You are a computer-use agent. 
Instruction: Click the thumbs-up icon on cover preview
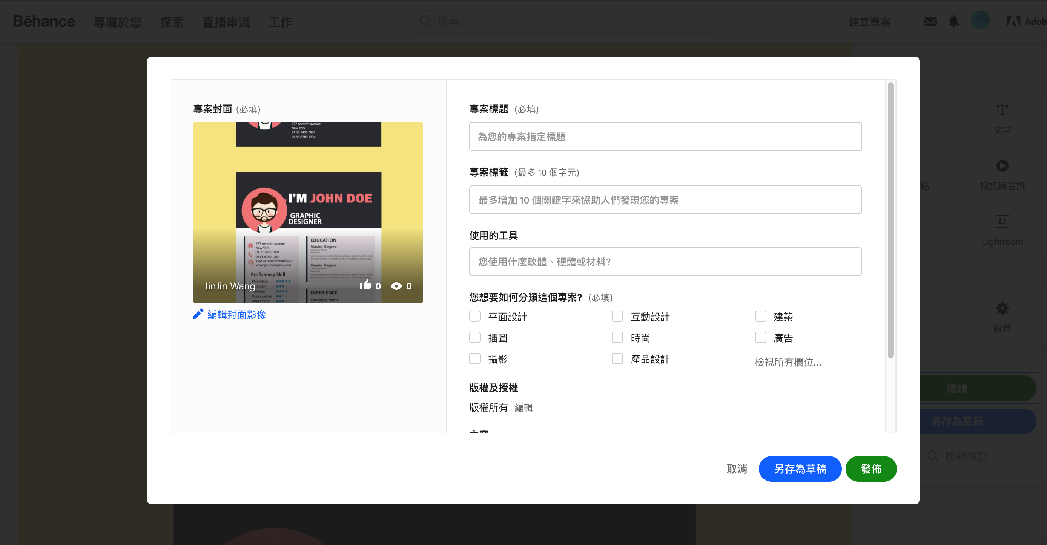click(x=365, y=285)
